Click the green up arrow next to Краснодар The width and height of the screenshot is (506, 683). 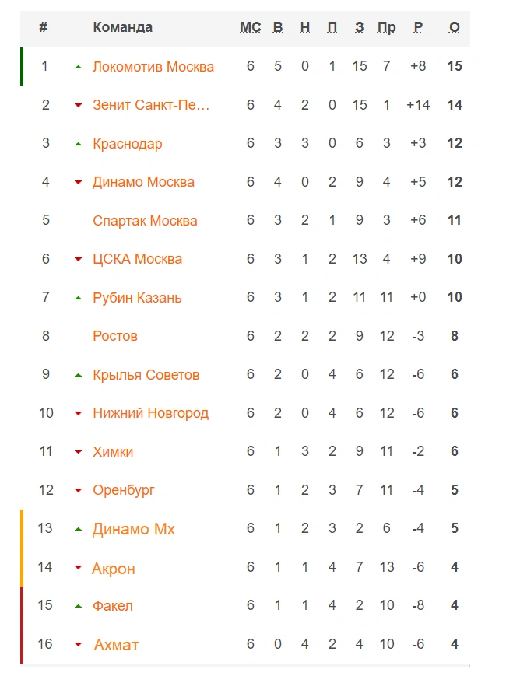[x=78, y=144]
